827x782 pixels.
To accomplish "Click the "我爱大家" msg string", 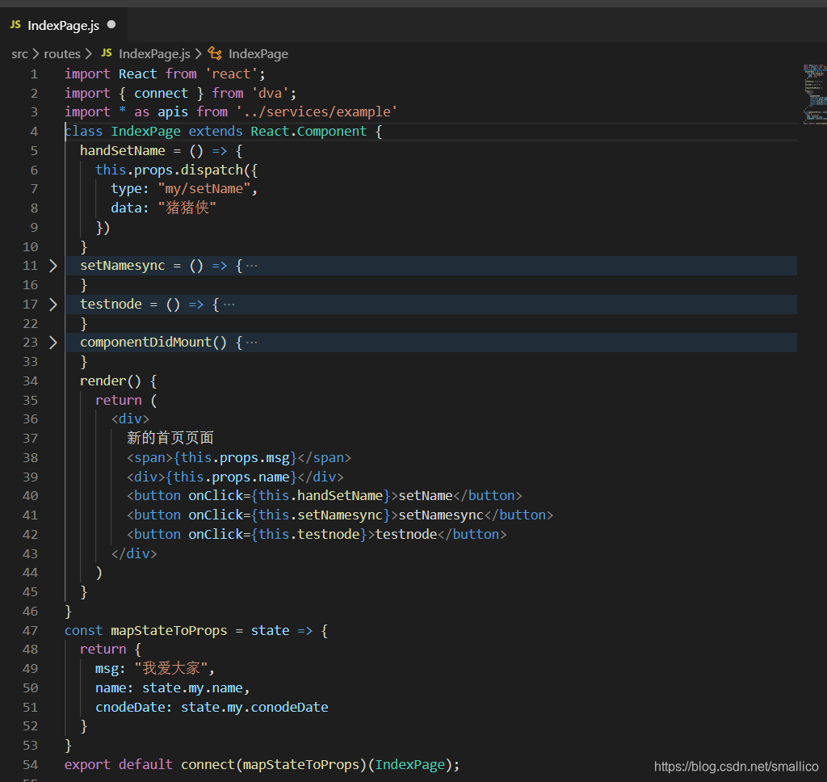I will pyautogui.click(x=171, y=669).
